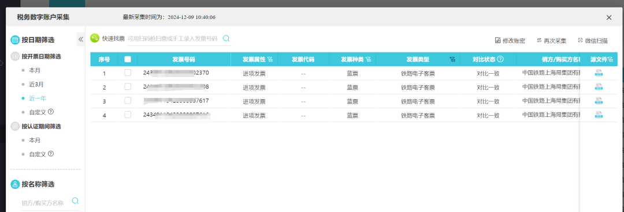
Task: Click the 销方/购买方名称 input field
Action: coord(45,203)
